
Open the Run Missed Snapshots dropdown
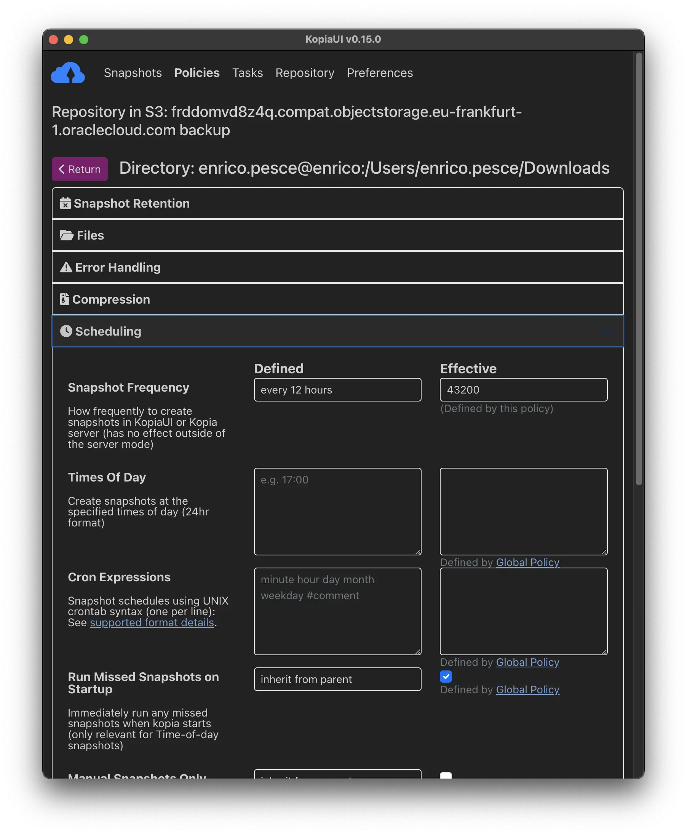point(337,679)
